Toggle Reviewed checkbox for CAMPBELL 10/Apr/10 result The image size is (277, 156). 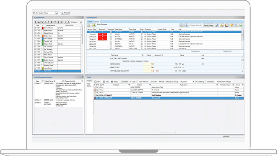point(111,39)
